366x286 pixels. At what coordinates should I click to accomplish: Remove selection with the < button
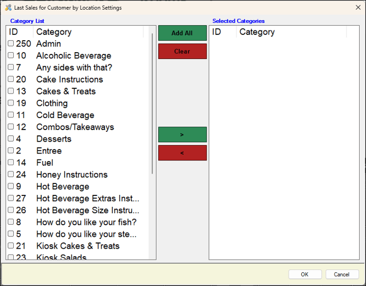[x=182, y=153]
